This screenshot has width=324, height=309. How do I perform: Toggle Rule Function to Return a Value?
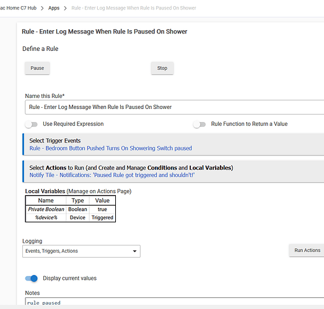click(x=199, y=124)
